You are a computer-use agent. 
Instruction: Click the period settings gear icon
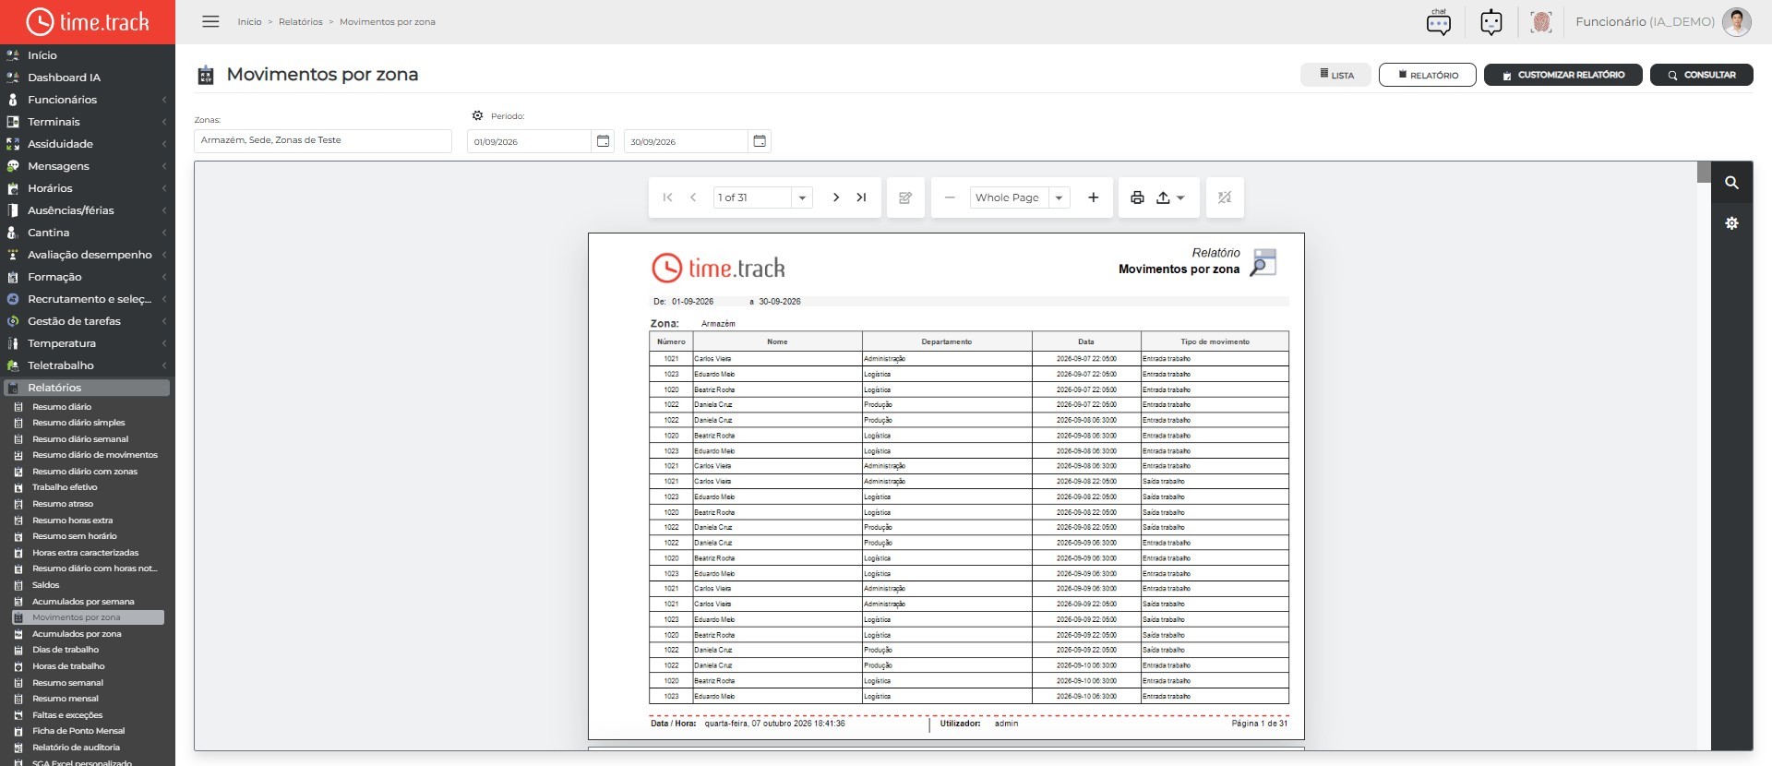(x=477, y=116)
